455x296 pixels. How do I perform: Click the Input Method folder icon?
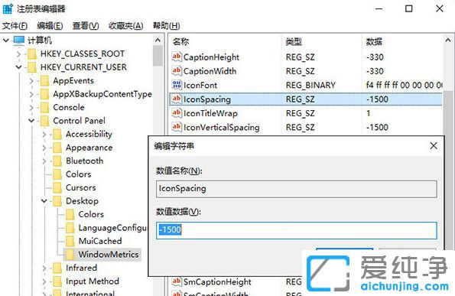click(57, 281)
